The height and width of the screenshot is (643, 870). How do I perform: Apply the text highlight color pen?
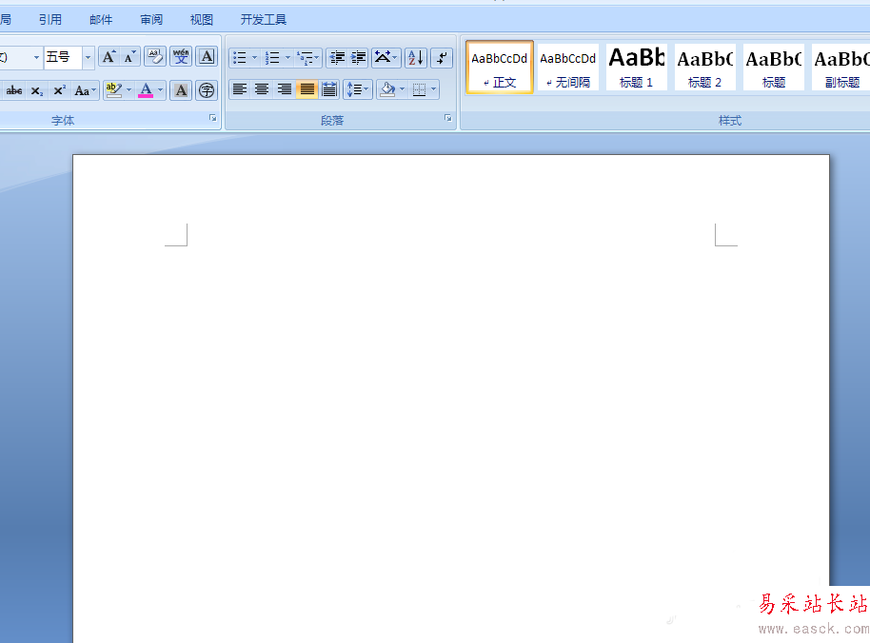pos(113,90)
